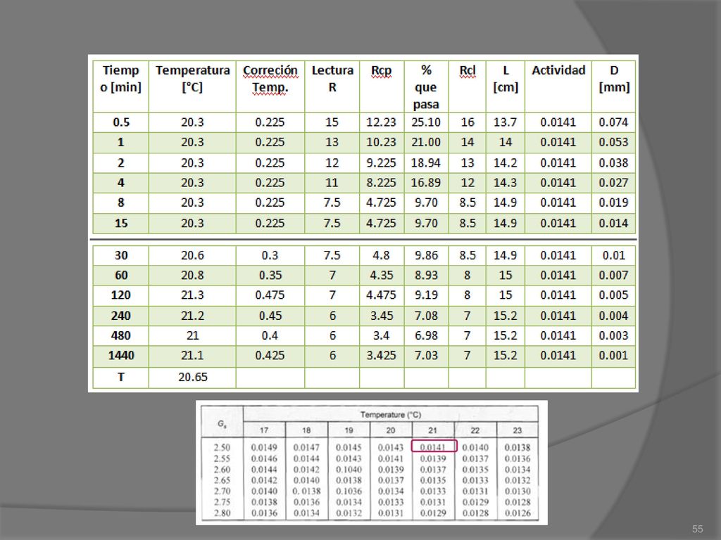Select the 'L [cm]' column header
This screenshot has width=721, height=540.
506,86
